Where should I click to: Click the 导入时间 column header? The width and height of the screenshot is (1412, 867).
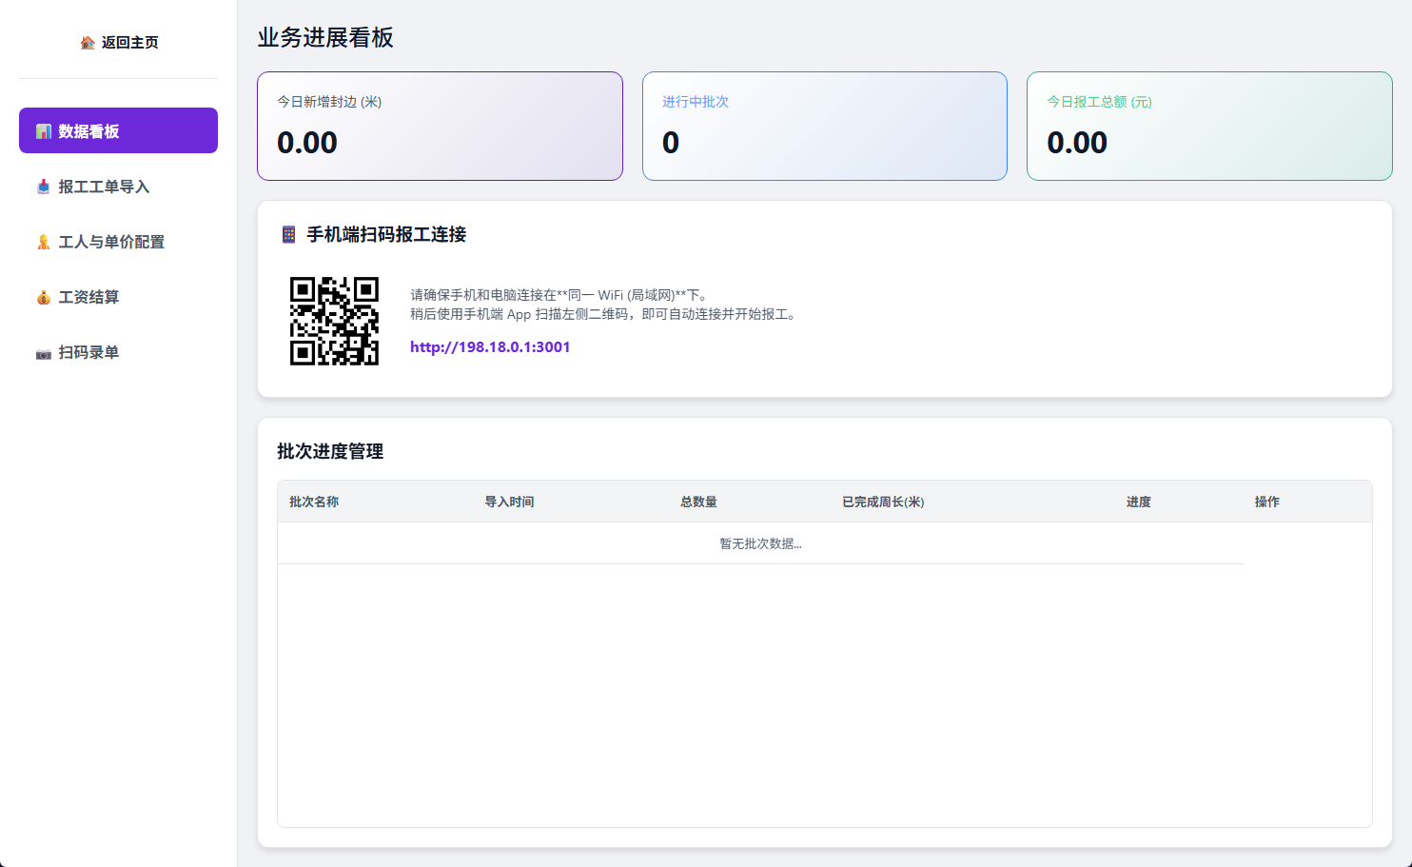click(509, 502)
